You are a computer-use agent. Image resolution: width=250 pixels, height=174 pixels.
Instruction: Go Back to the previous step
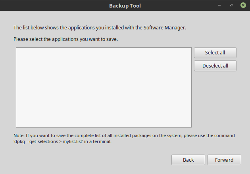pos(188,160)
